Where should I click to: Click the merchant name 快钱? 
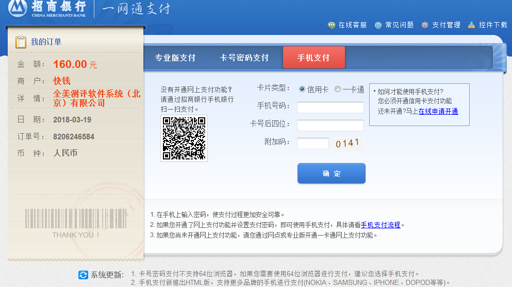point(62,81)
